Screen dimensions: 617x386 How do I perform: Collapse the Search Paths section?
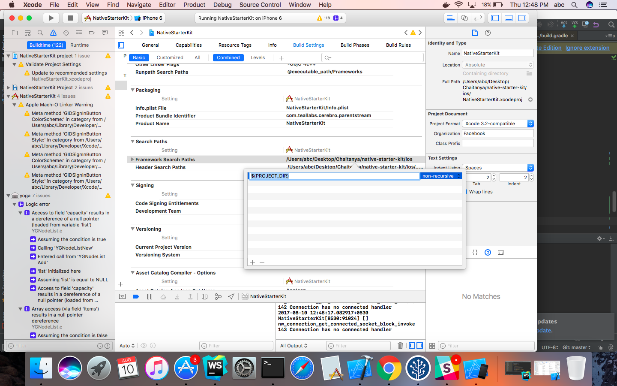point(132,141)
